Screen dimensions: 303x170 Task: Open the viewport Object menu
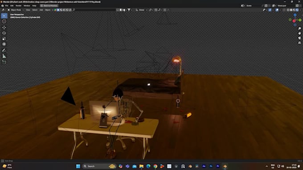(48, 10)
